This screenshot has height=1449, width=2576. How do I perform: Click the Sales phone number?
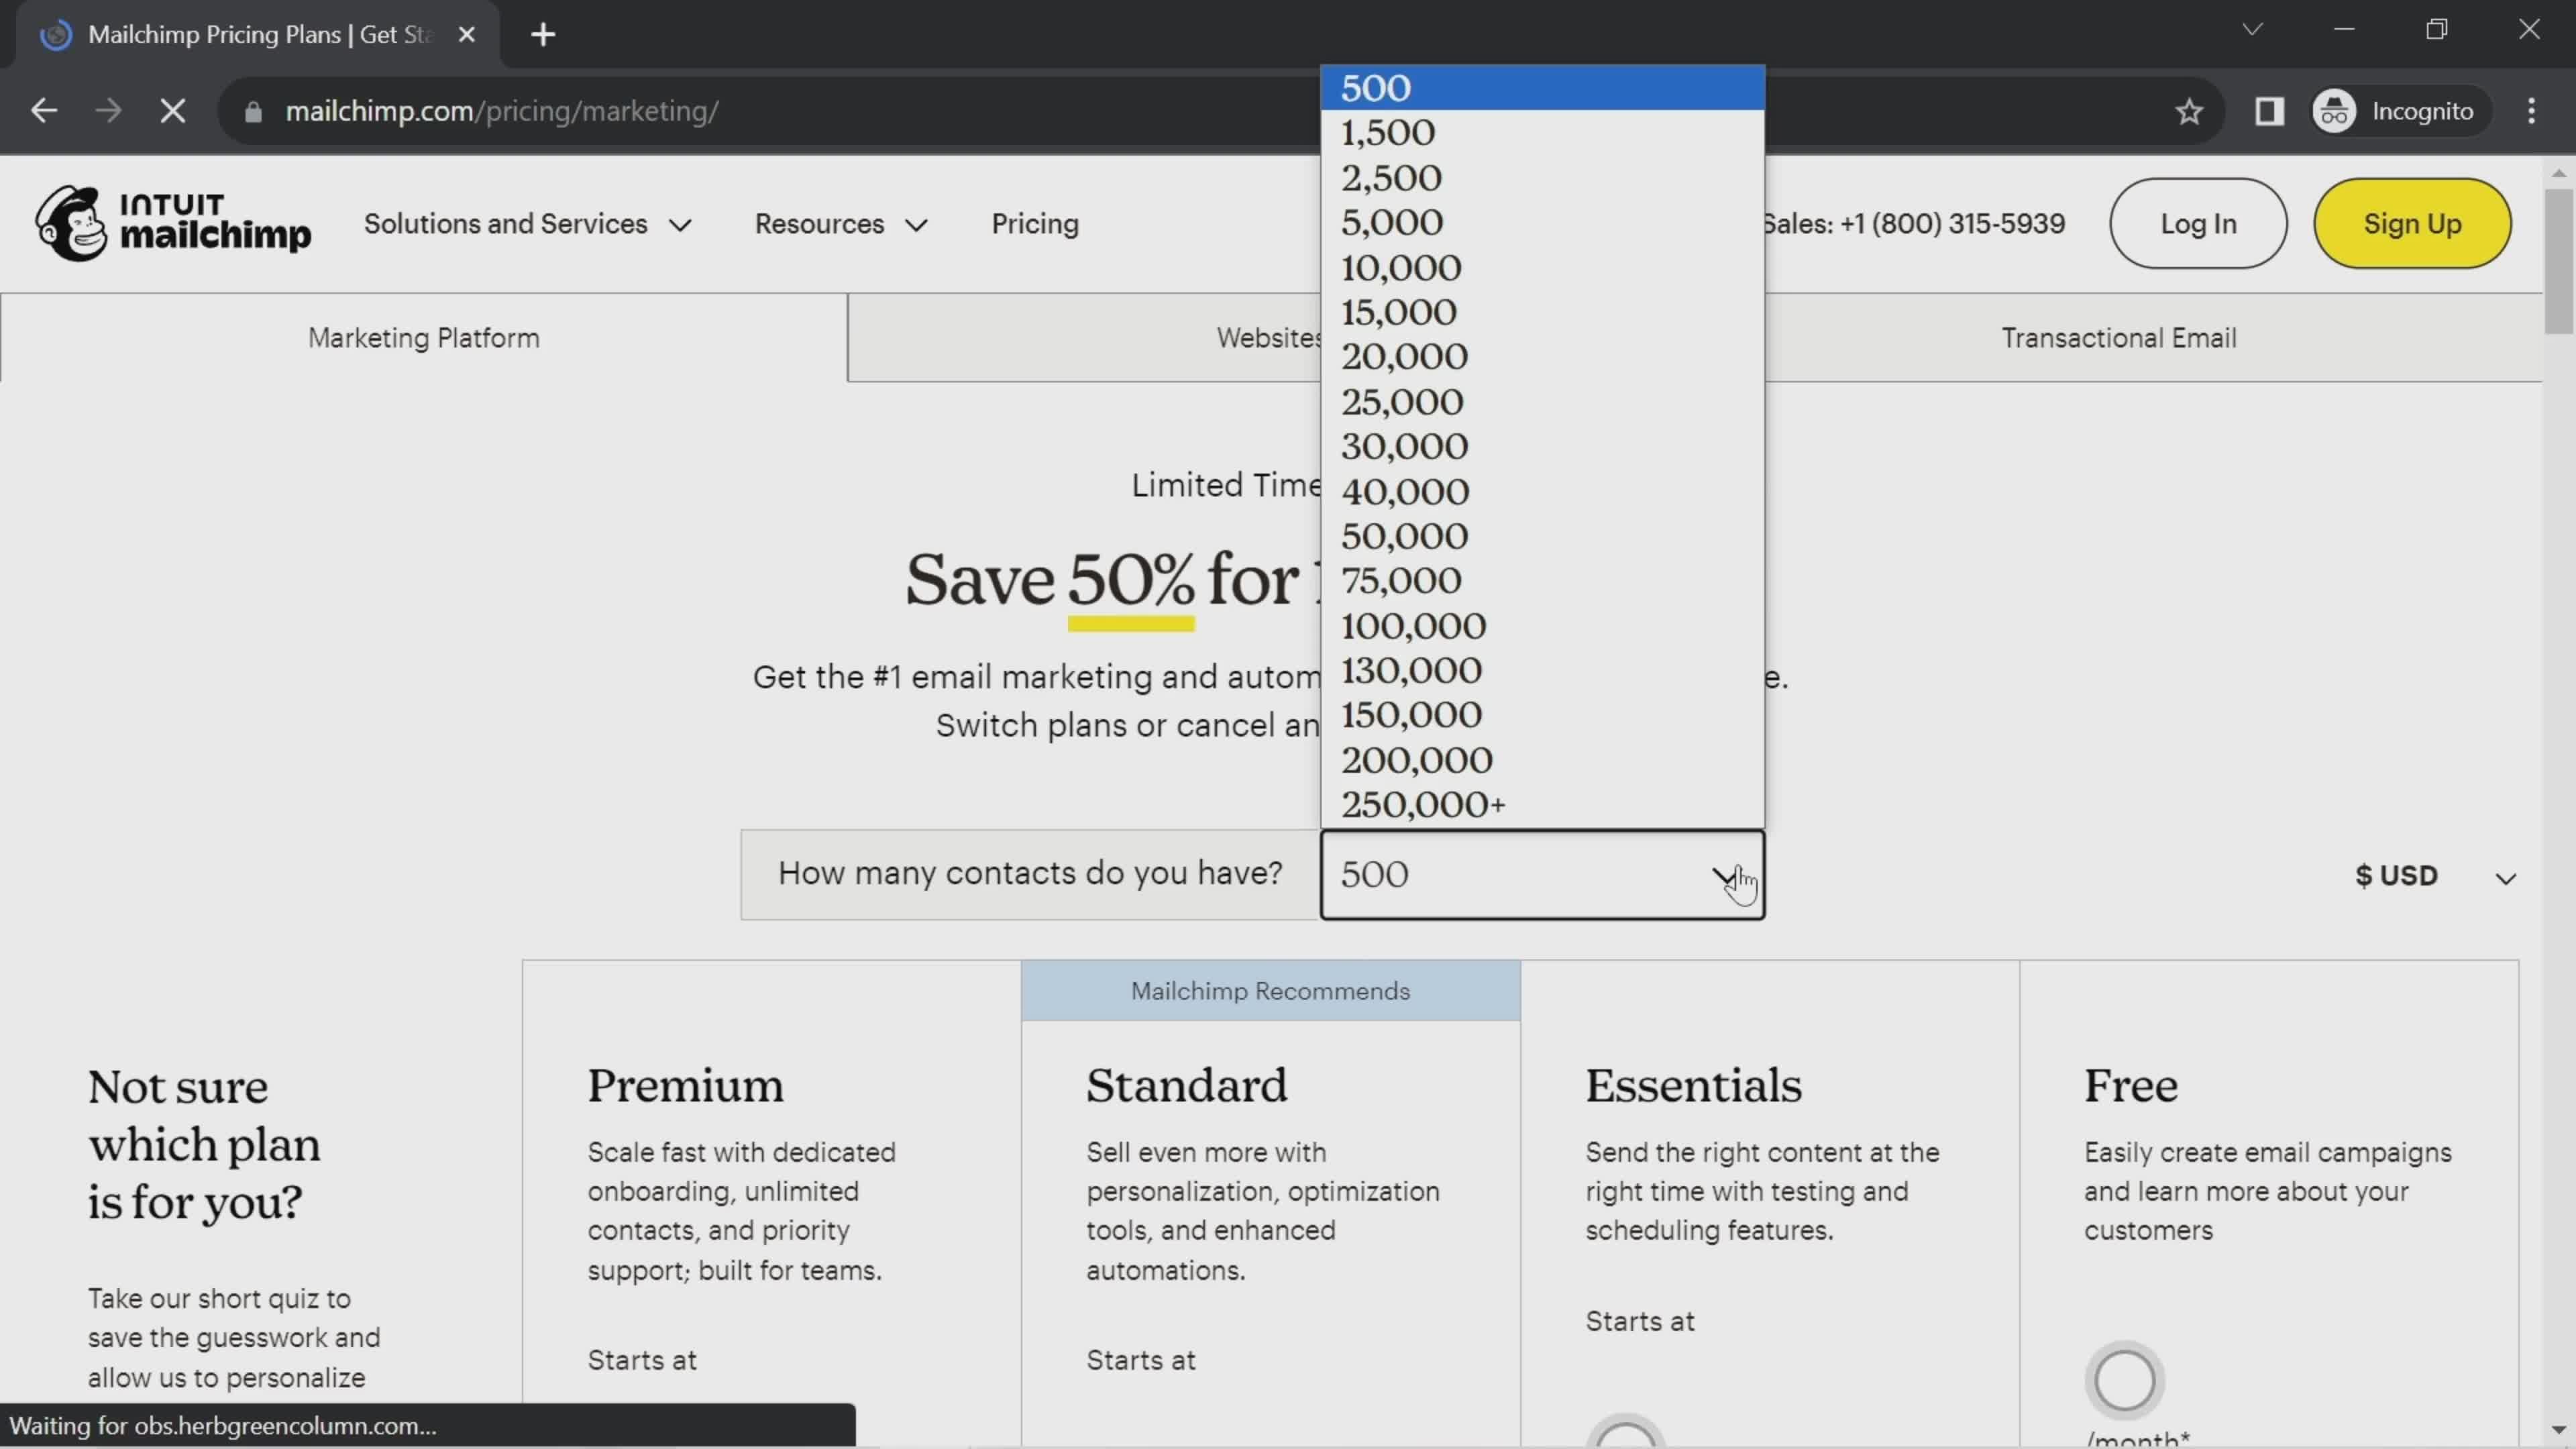1914,224
